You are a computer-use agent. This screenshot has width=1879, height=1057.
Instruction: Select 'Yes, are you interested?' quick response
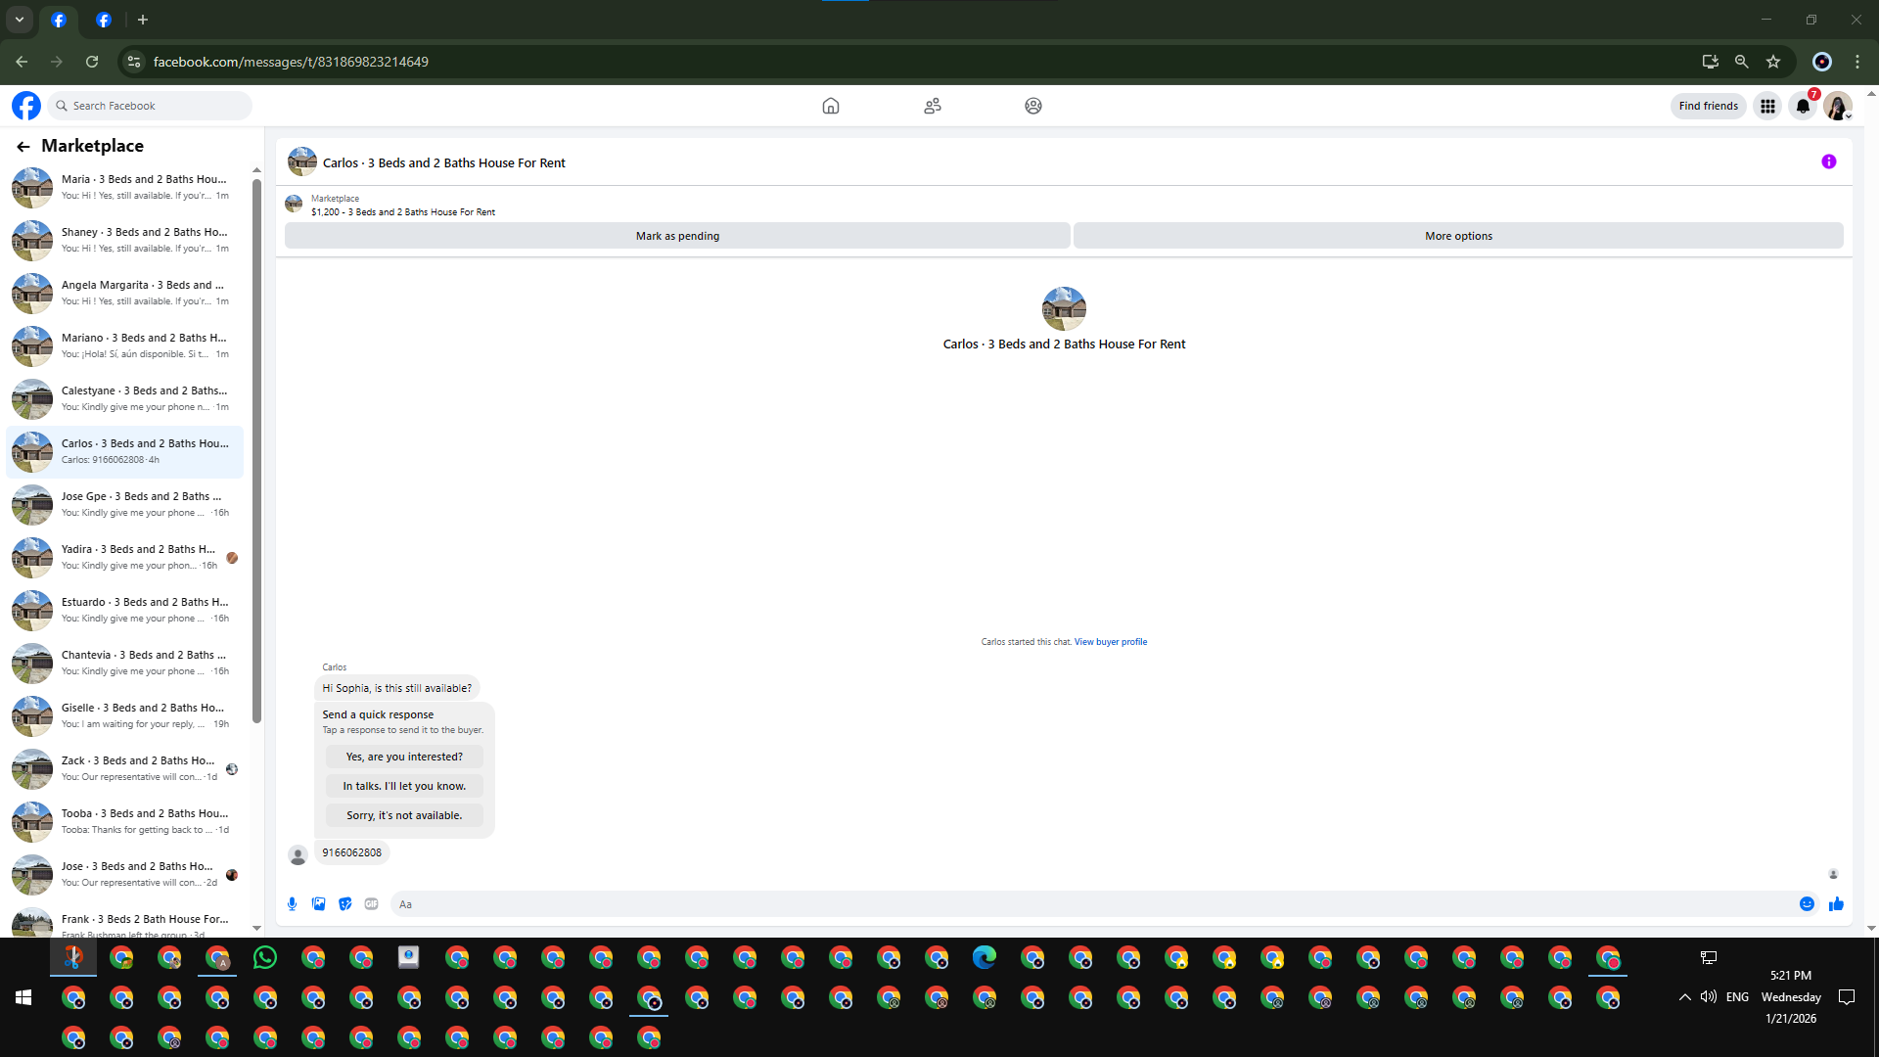[x=404, y=757]
